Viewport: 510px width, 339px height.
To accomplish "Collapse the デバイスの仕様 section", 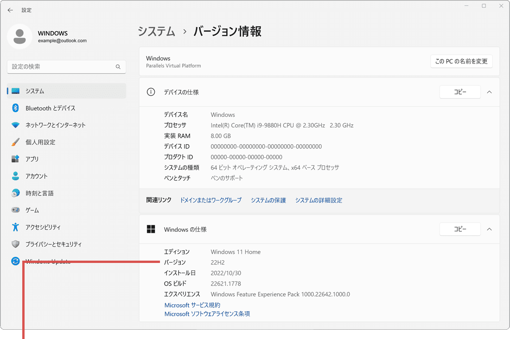I will (489, 92).
